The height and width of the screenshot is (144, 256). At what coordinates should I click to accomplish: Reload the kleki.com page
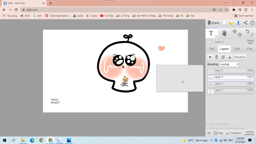16,10
